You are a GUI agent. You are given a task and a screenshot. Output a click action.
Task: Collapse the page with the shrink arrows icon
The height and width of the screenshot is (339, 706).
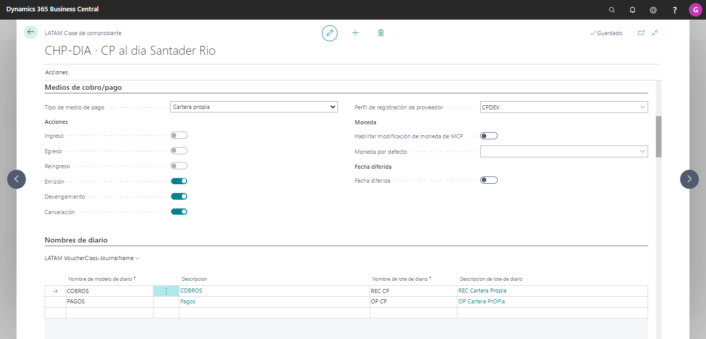(x=655, y=33)
